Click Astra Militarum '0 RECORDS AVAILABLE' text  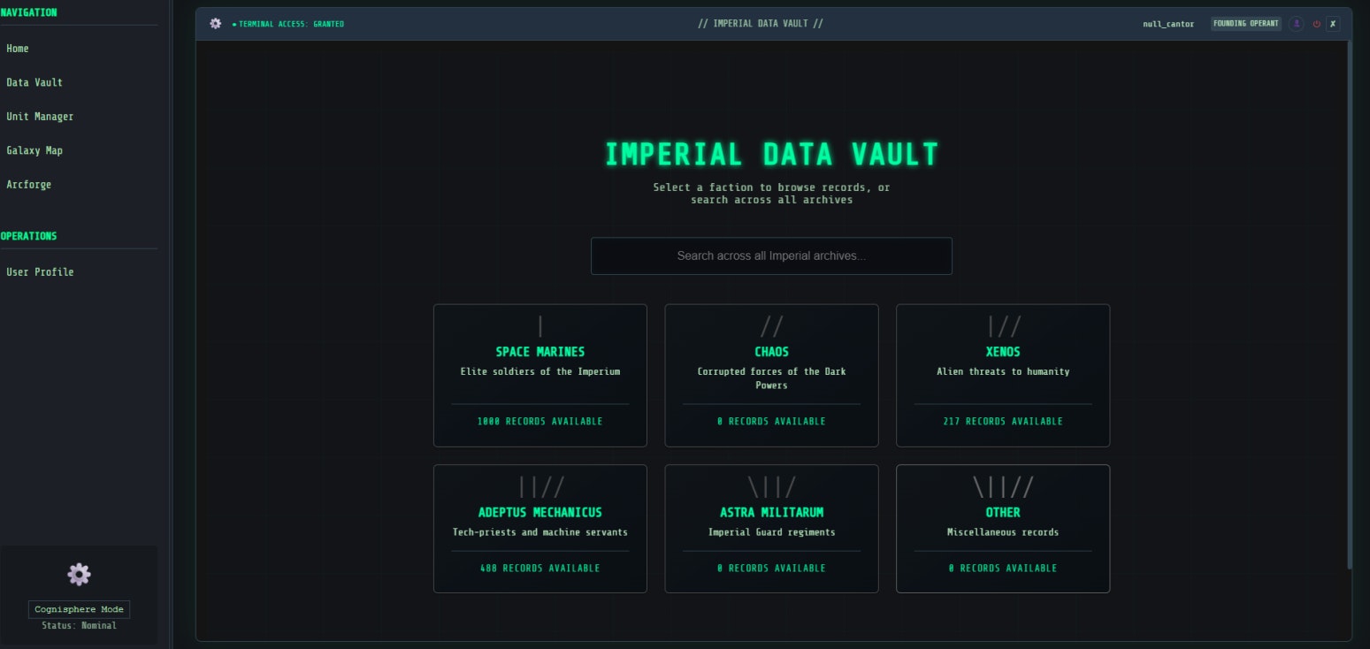click(x=771, y=569)
